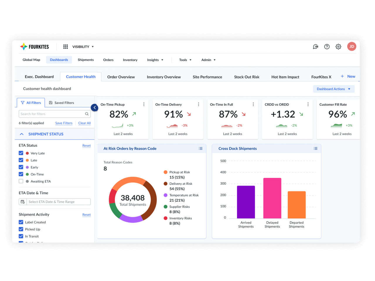Open On-Time Delivery card options menu
Screen dimensions: 375x281
(198, 104)
